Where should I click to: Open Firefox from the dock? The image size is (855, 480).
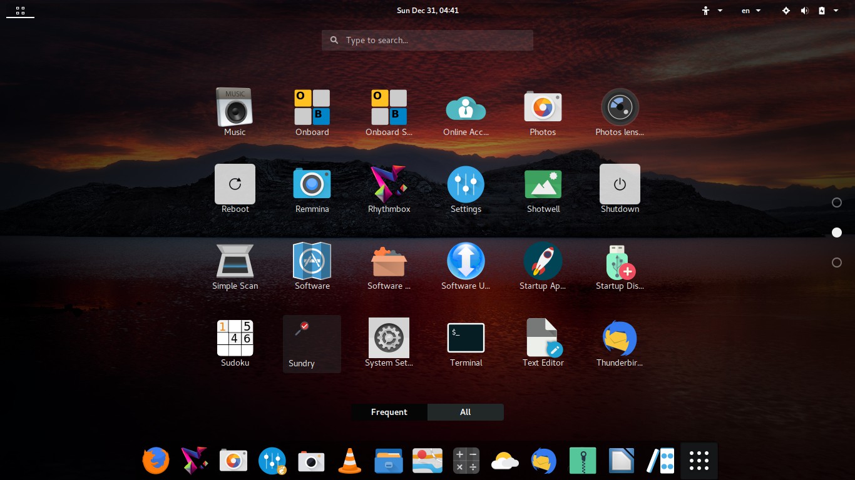[156, 461]
